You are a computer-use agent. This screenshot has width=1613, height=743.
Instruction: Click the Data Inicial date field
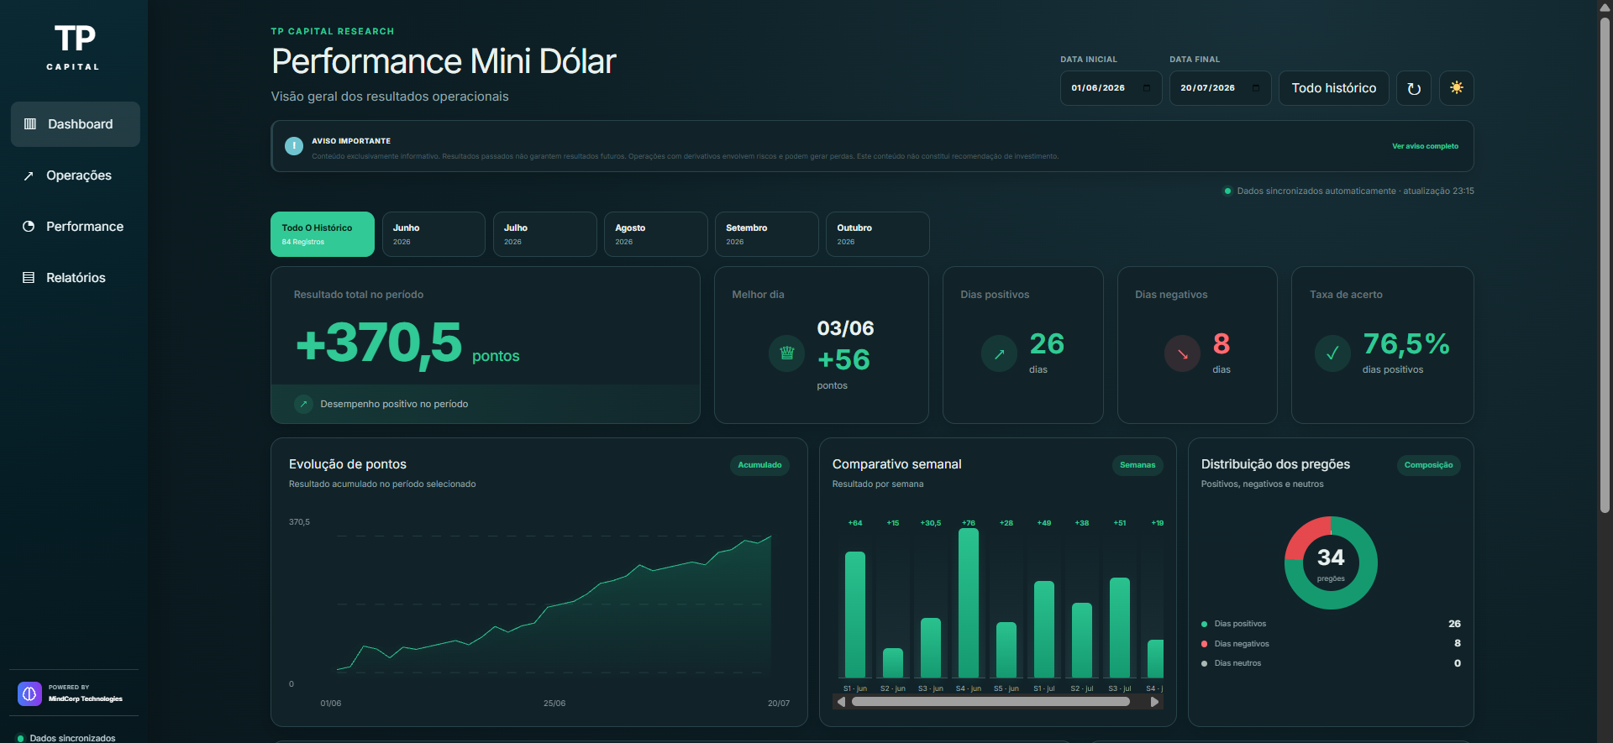1111,88
